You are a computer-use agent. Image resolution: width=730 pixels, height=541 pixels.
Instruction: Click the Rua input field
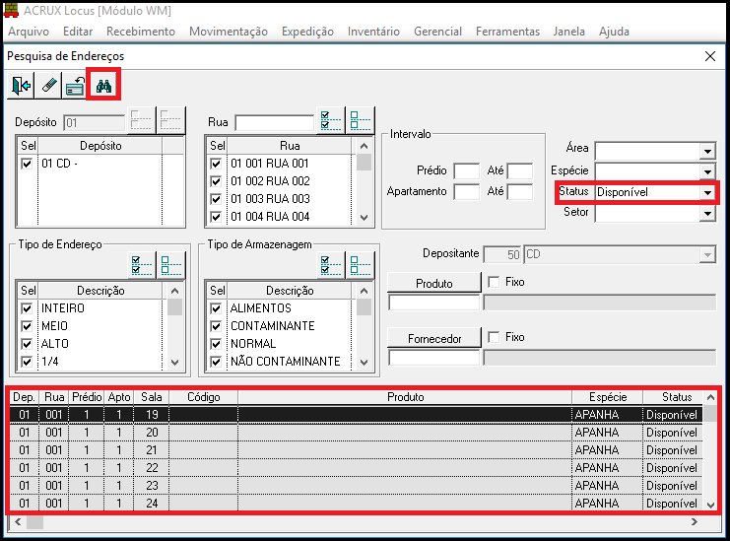coord(275,123)
